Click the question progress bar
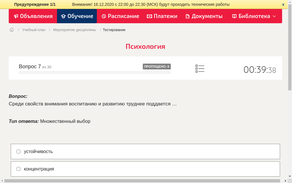Image resolution: width=292 pixels, height=183 pixels. point(95,72)
